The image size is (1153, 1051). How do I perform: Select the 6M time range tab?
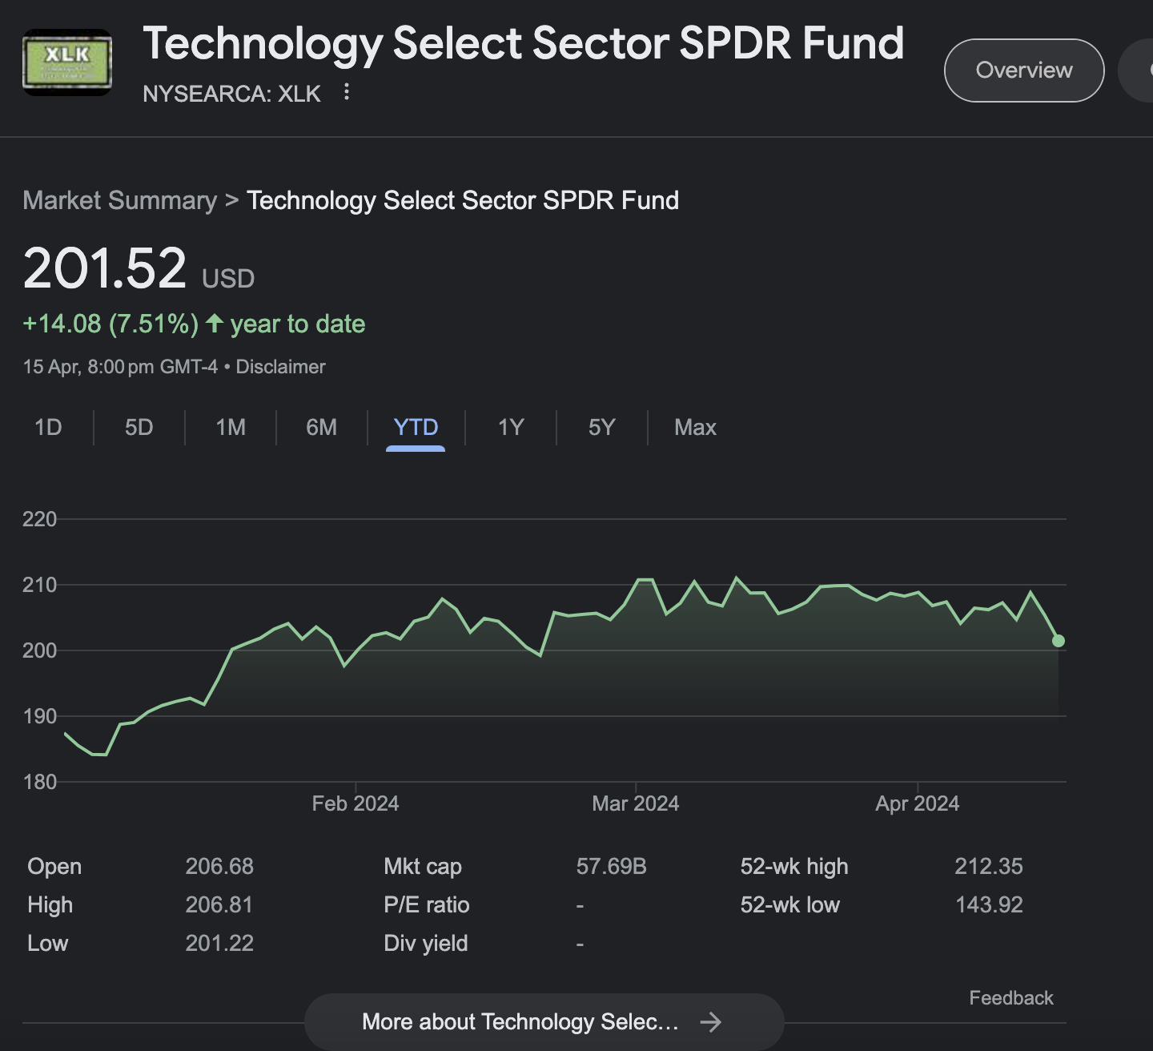coord(321,427)
